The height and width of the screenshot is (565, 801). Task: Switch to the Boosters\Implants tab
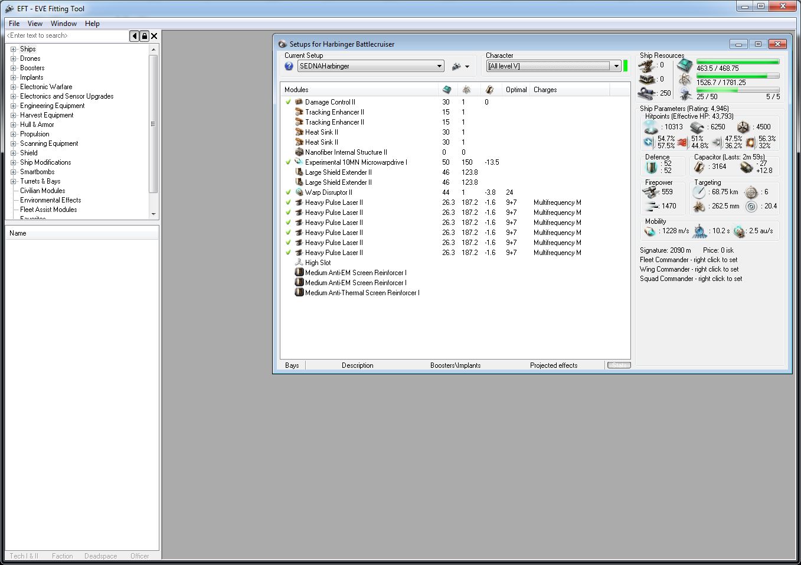(x=455, y=365)
